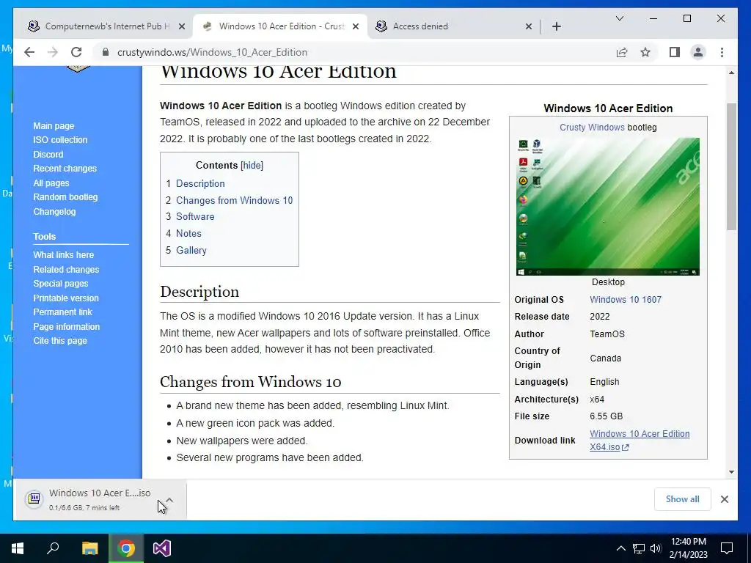Open a new tab with plus button
751x563 pixels.
coord(556,26)
